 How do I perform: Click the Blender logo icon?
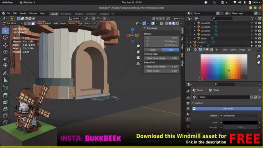pyautogui.click(x=3, y=14)
